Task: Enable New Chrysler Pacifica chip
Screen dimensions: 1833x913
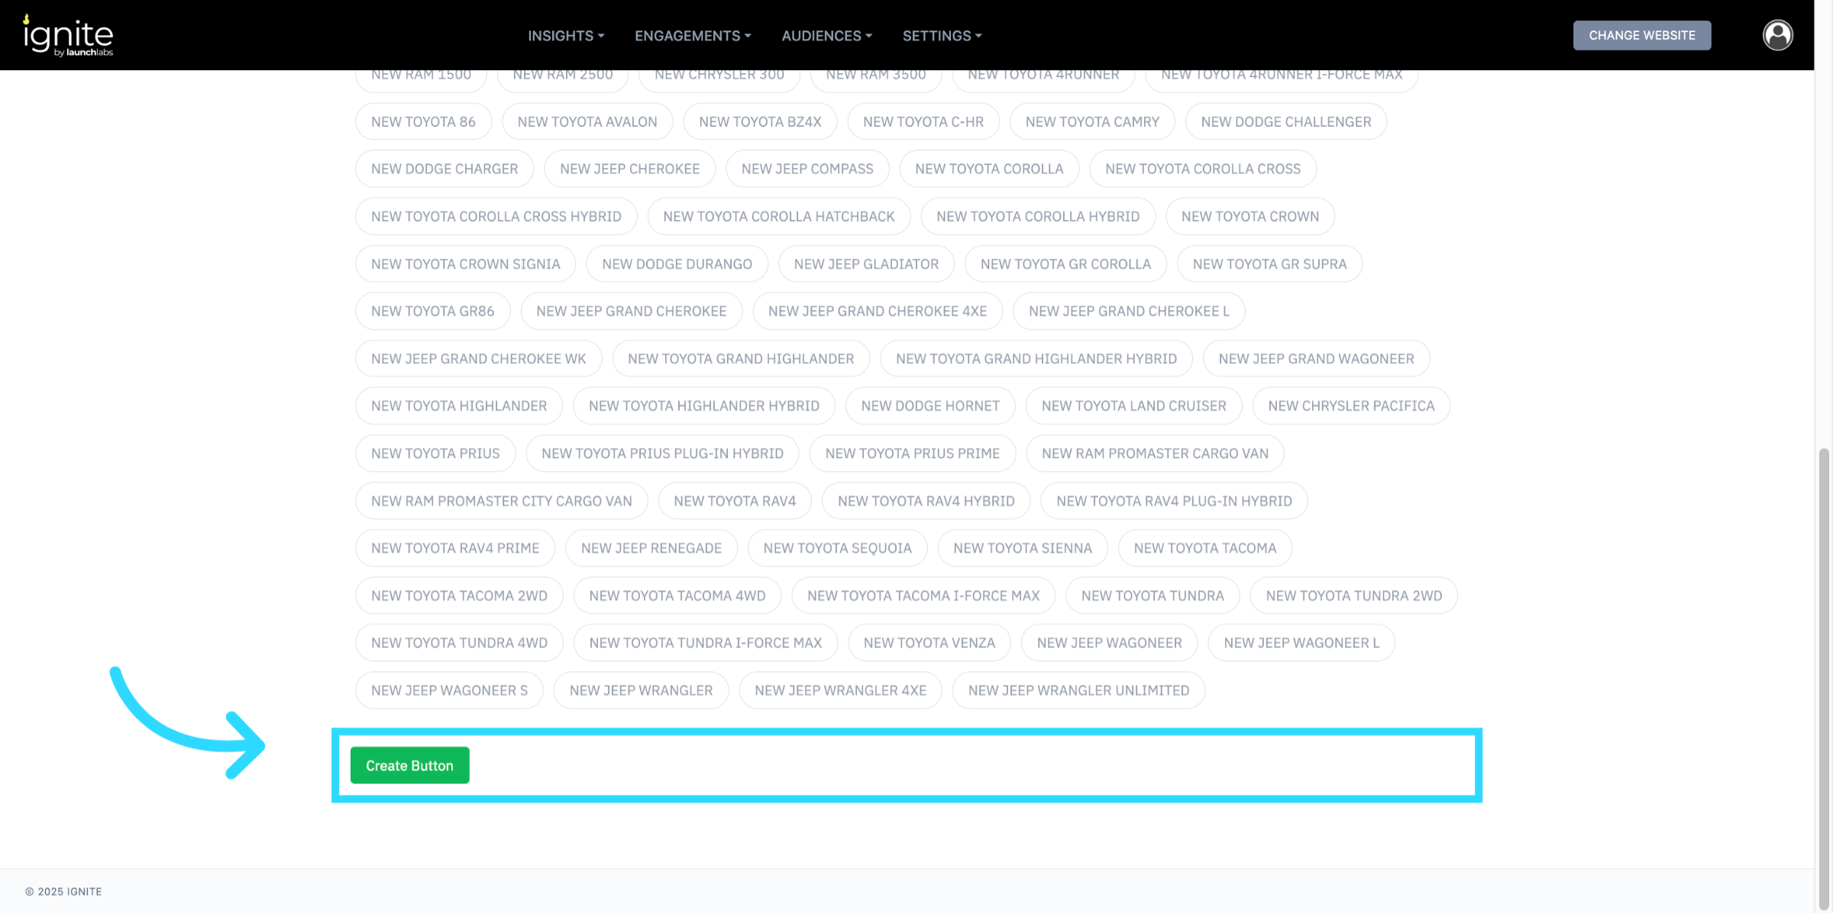Action: click(x=1350, y=406)
